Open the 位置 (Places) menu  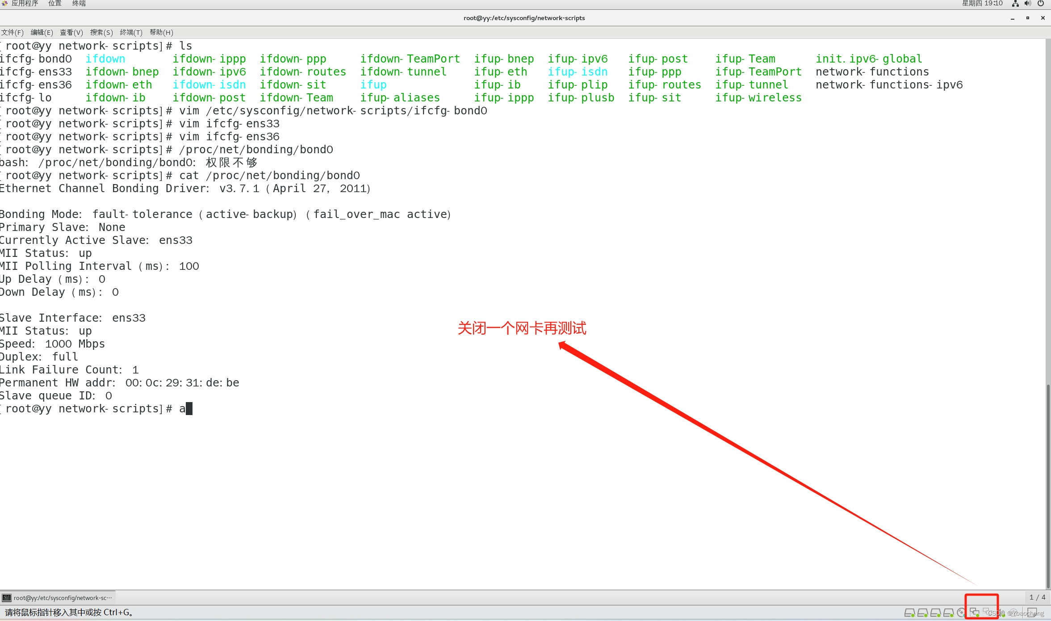[x=55, y=4]
